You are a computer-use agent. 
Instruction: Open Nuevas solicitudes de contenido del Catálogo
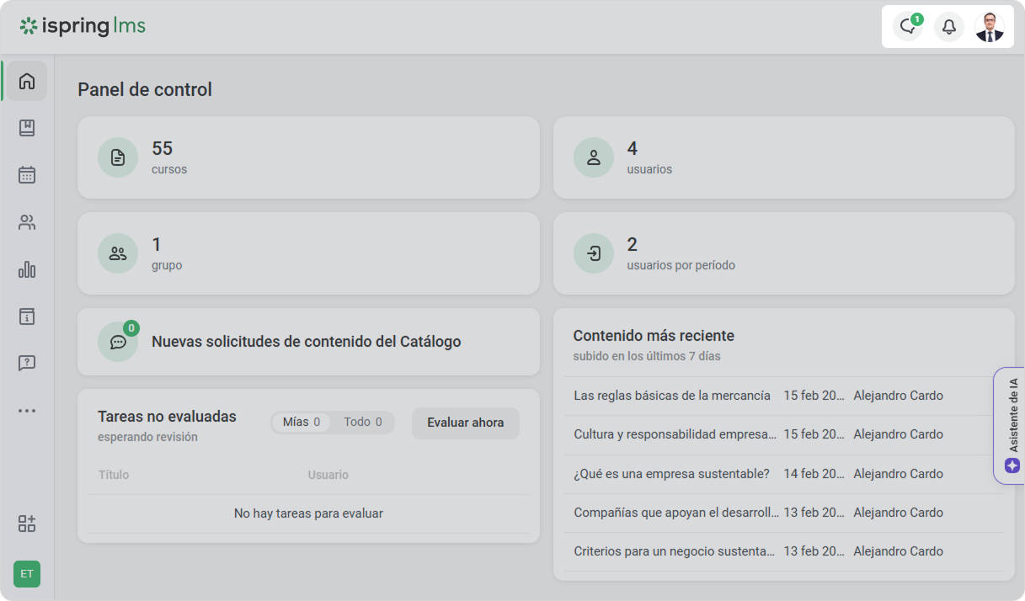pos(306,342)
